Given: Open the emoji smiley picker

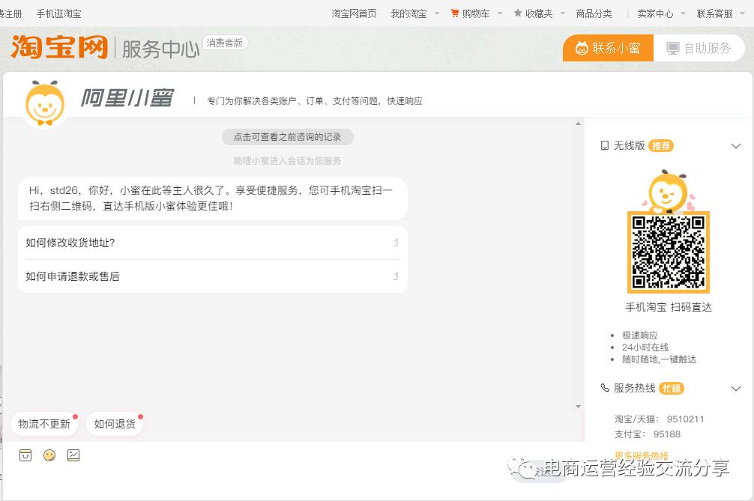Looking at the screenshot, I should point(49,455).
